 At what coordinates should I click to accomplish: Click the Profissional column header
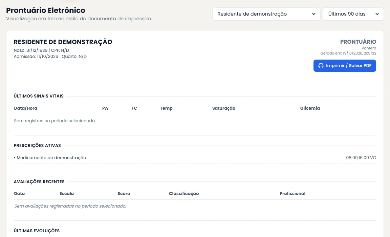point(292,193)
